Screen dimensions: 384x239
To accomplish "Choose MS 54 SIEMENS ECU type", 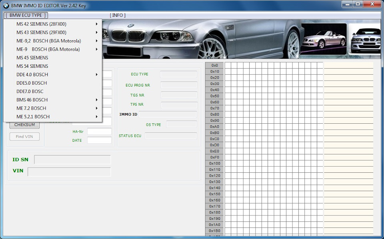I will (x=32, y=66).
